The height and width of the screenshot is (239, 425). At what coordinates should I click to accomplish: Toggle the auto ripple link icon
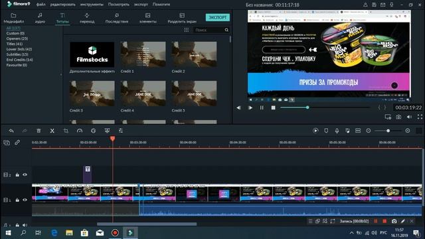(17, 142)
